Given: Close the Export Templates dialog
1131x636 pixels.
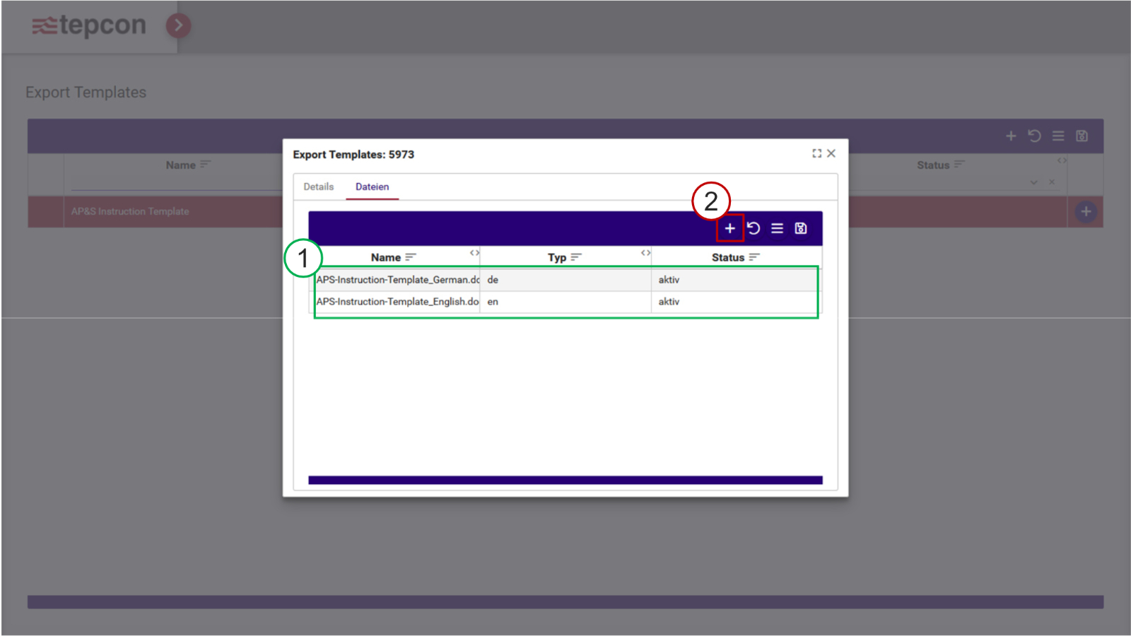Looking at the screenshot, I should (x=832, y=153).
